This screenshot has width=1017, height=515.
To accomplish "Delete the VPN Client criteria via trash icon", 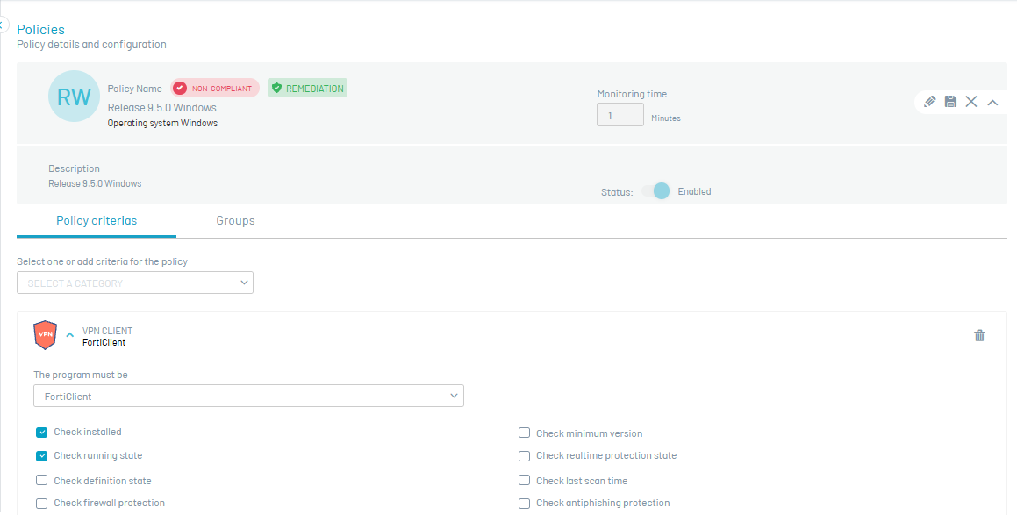I will point(979,335).
